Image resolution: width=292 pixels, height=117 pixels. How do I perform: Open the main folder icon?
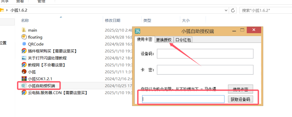[24, 30]
